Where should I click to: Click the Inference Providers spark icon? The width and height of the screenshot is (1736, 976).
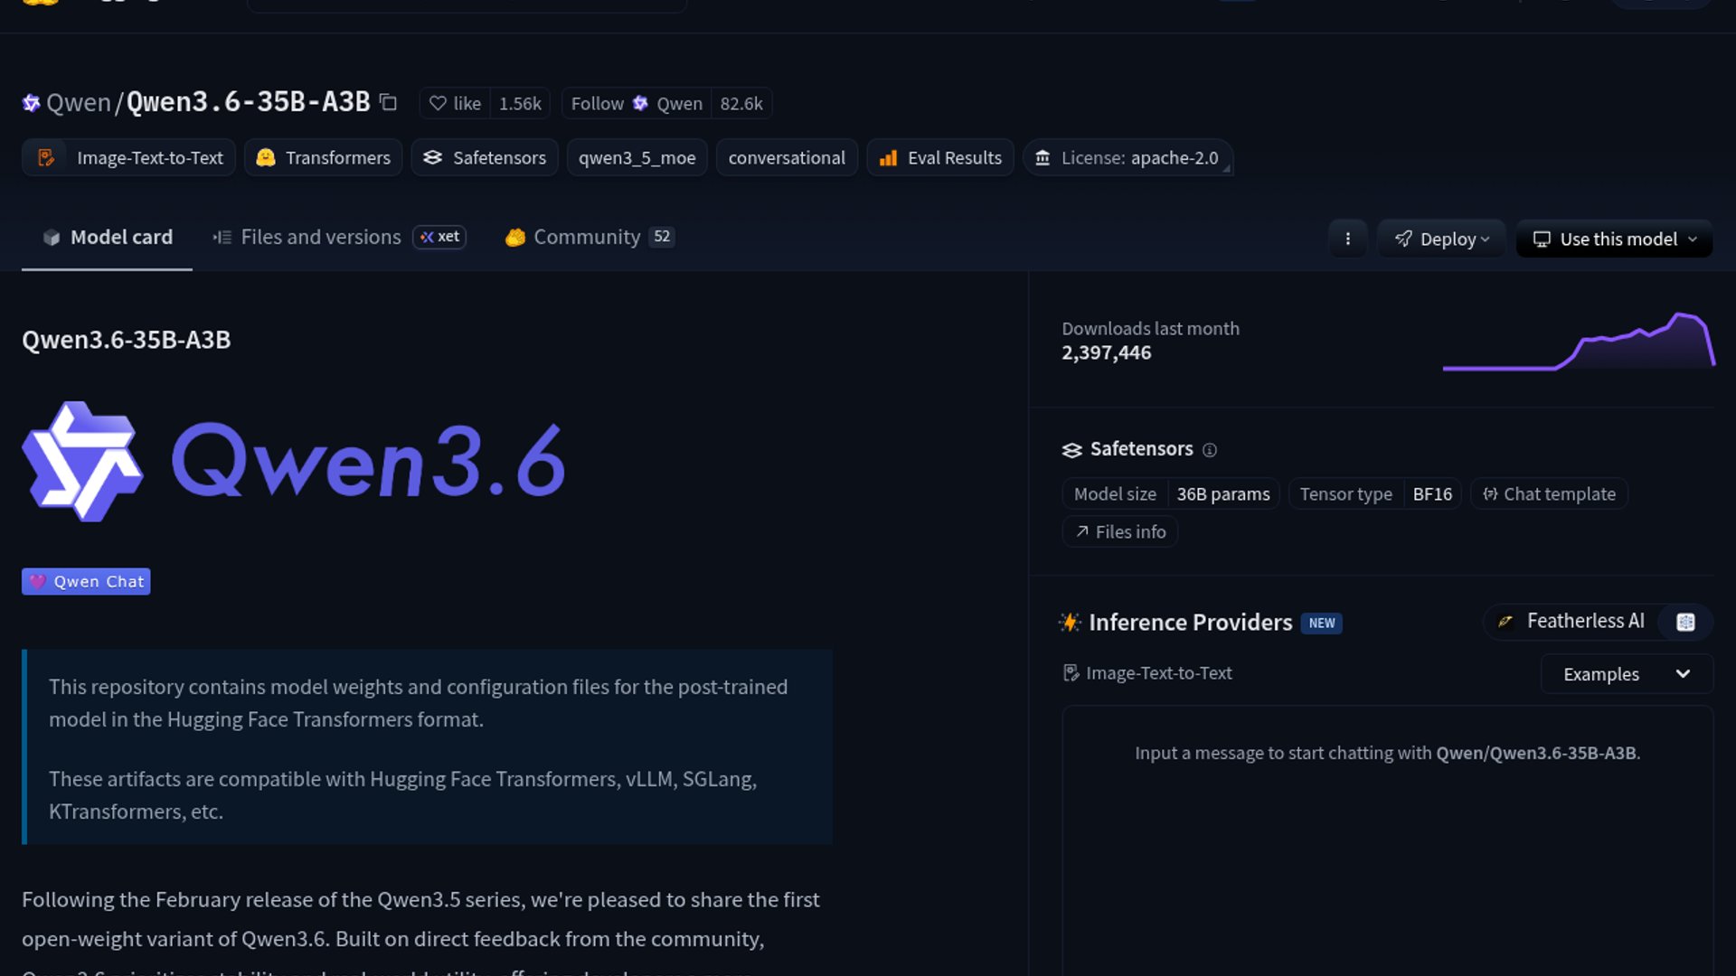point(1070,622)
